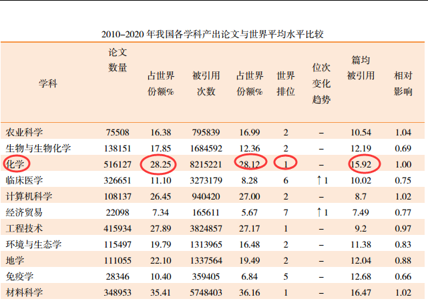The height and width of the screenshot is (301, 428).
Task: Click the red-circled 化学 world rank 1
Action: tap(286, 164)
